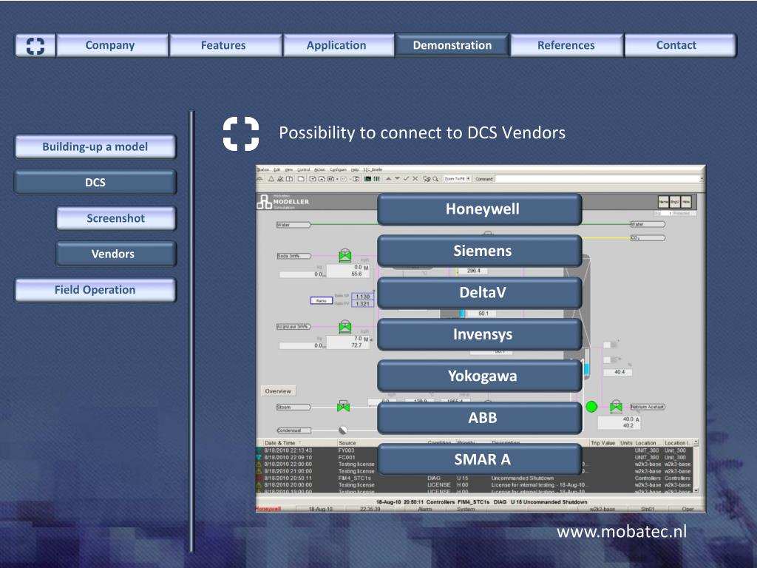Viewport: 757px width, 568px height.
Task: Click the green bars trend toolbar icon
Action: [376, 179]
